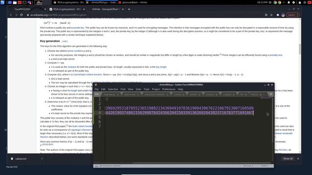Open Sublime Preferences menu
The width and height of the screenshot is (312, 175).
169,89
